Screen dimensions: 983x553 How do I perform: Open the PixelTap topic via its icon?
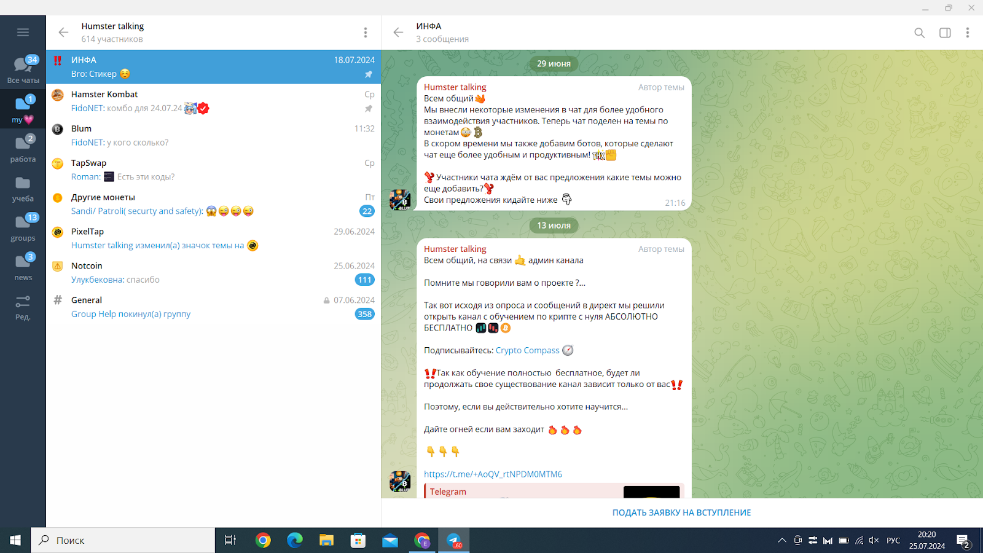coord(58,232)
